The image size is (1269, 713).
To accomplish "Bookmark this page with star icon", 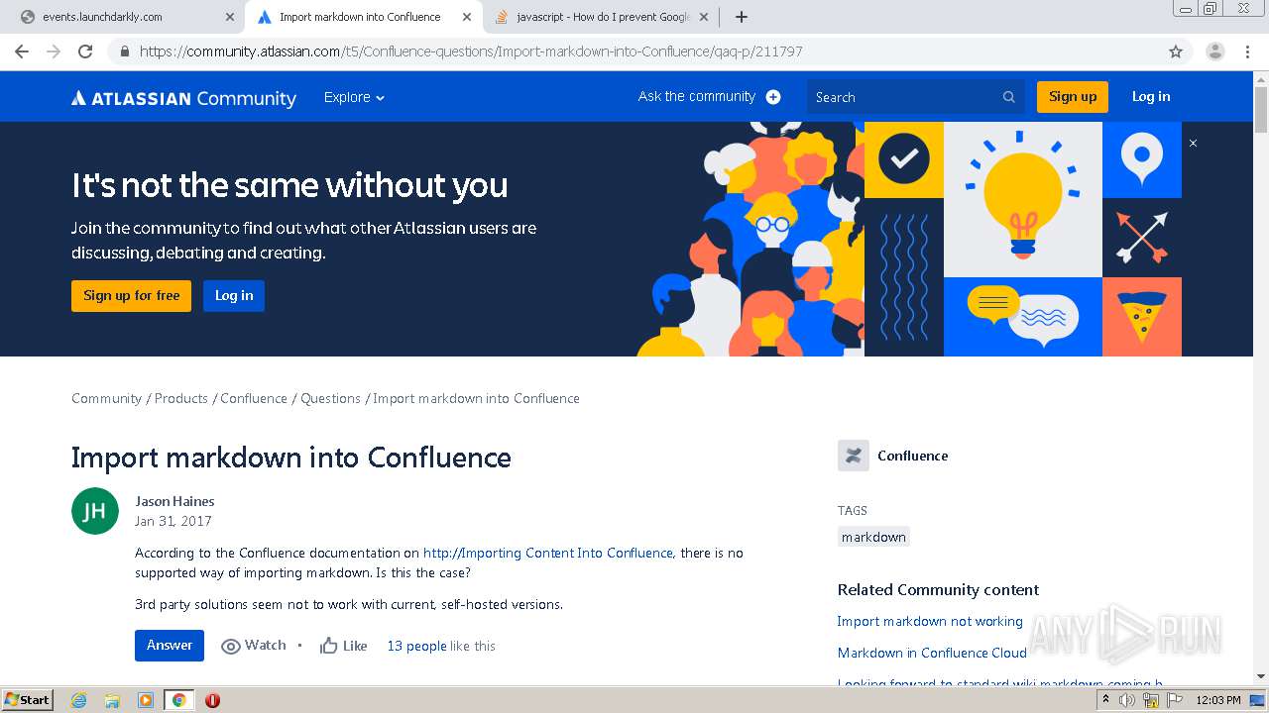I will [1176, 51].
